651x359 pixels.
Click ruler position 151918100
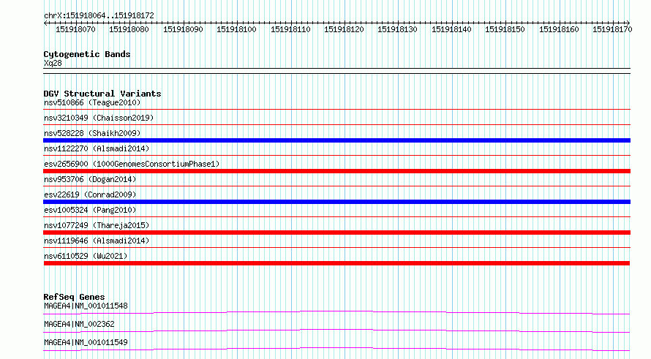(x=237, y=29)
